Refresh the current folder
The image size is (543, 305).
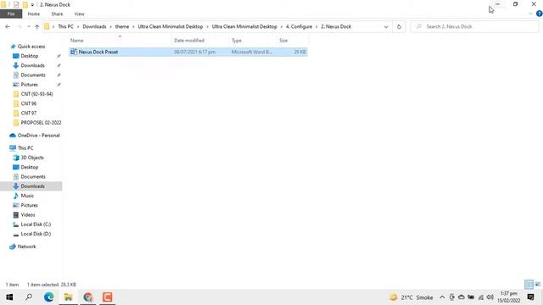point(399,26)
